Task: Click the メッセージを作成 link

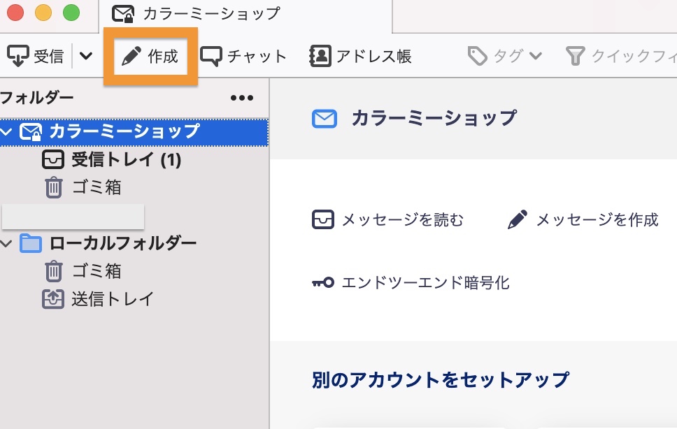Action: point(583,220)
